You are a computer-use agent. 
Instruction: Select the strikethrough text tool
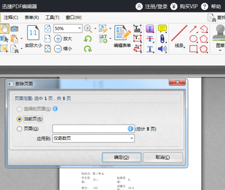pos(150,39)
